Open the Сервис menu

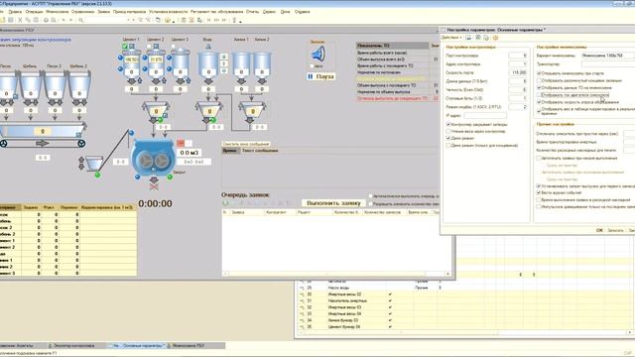pos(269,12)
